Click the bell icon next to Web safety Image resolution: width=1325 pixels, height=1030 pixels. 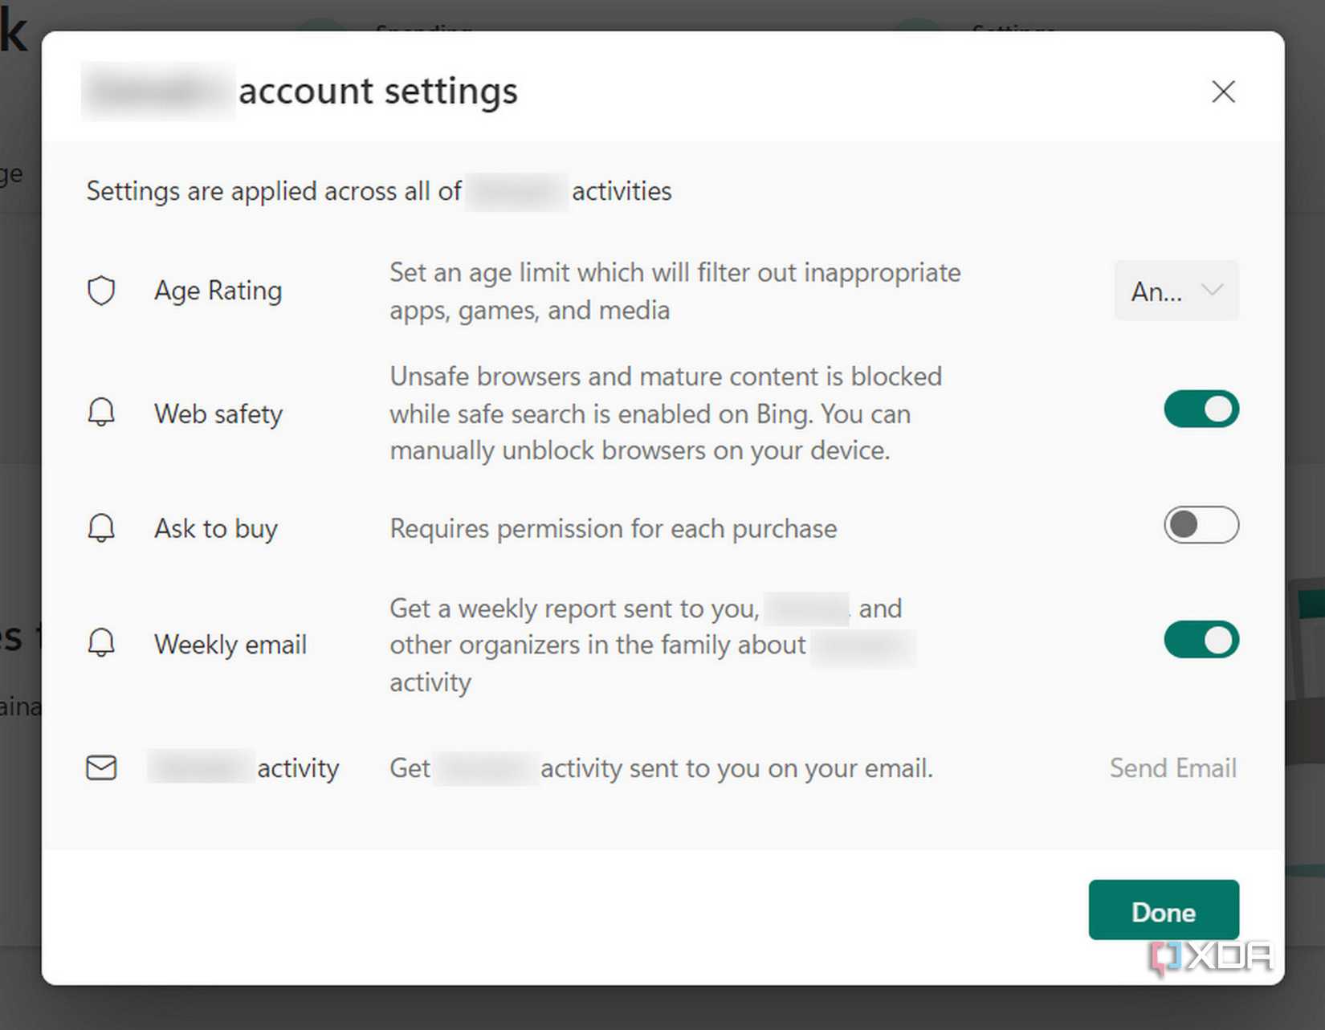coord(101,412)
